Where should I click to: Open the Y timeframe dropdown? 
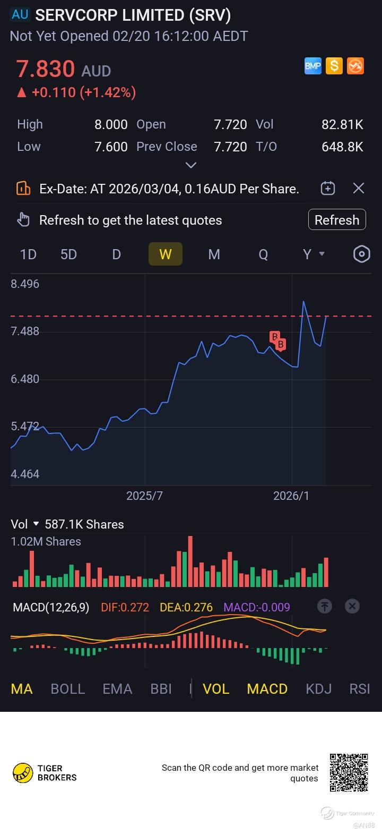[x=314, y=254]
